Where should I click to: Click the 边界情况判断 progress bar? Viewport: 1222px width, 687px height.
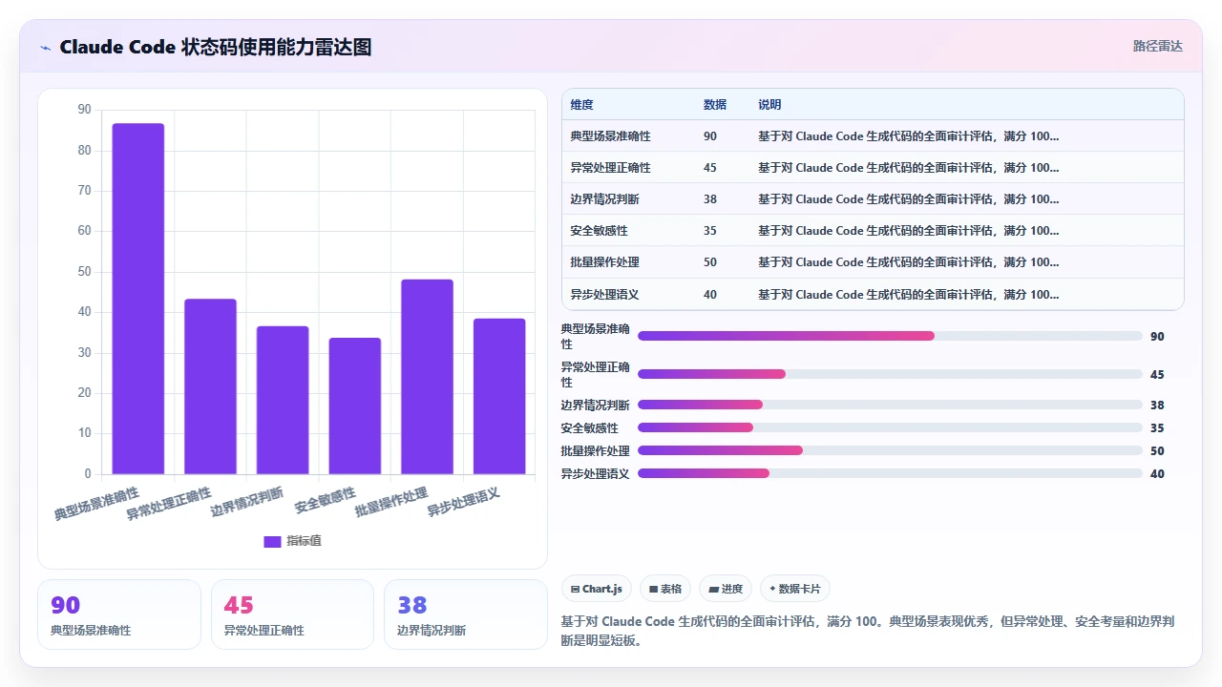[x=890, y=405]
